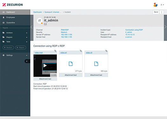Open Attachment text under video.srt
The height and width of the screenshot is (119, 167).
(71, 75)
